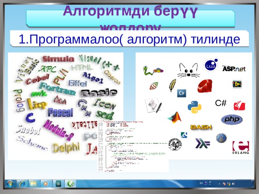Screen dimensions: 259x194
Task: Click the 'Icon' green word art
Action: (105, 104)
